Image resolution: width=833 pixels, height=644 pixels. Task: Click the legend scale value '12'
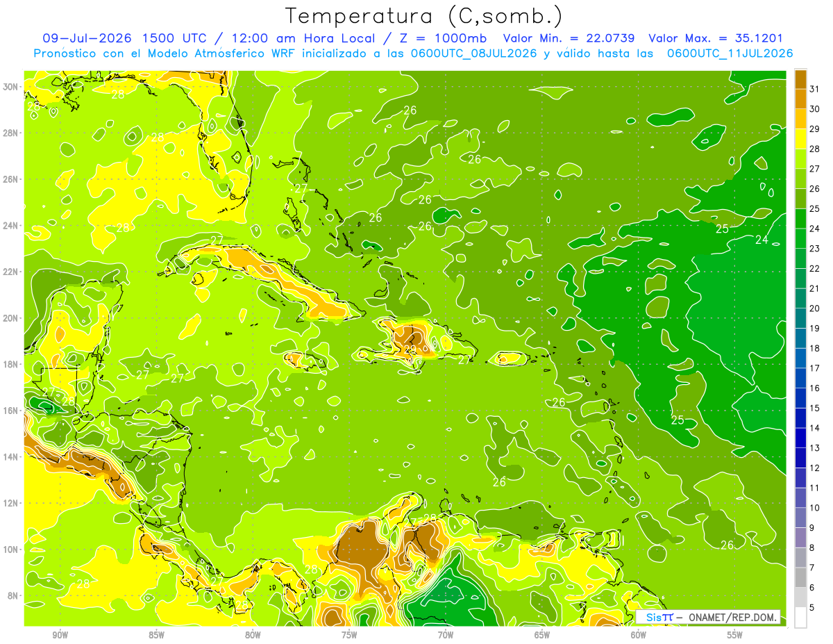(815, 468)
